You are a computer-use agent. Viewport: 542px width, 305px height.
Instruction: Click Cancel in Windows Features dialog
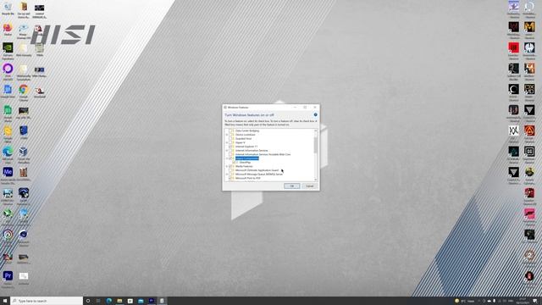(309, 186)
